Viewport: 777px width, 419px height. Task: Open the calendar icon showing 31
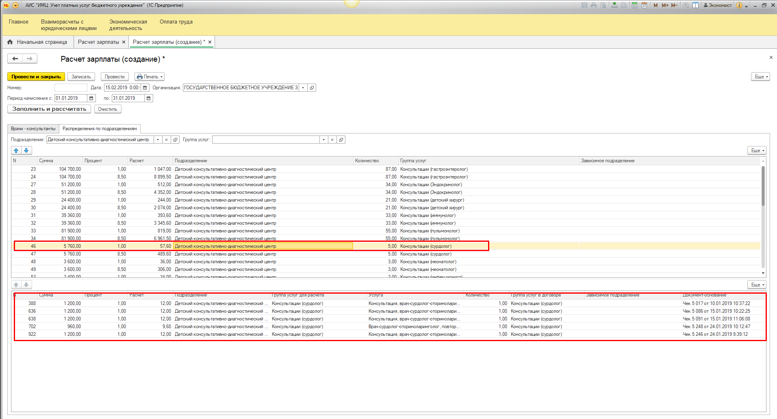pos(644,5)
